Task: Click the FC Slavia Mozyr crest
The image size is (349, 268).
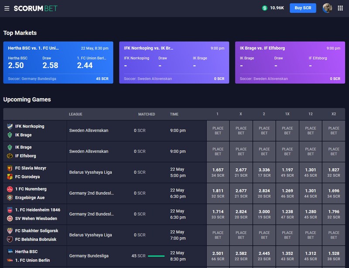Action: click(10, 168)
